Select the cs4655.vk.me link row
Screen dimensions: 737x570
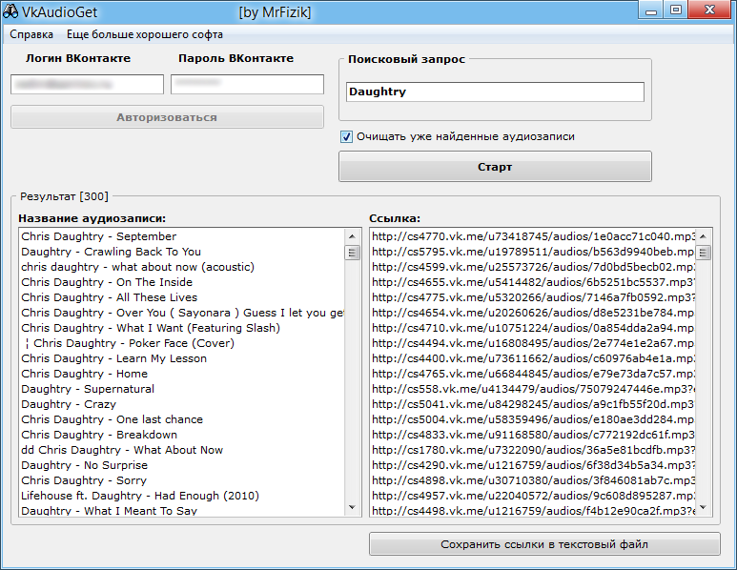click(533, 282)
